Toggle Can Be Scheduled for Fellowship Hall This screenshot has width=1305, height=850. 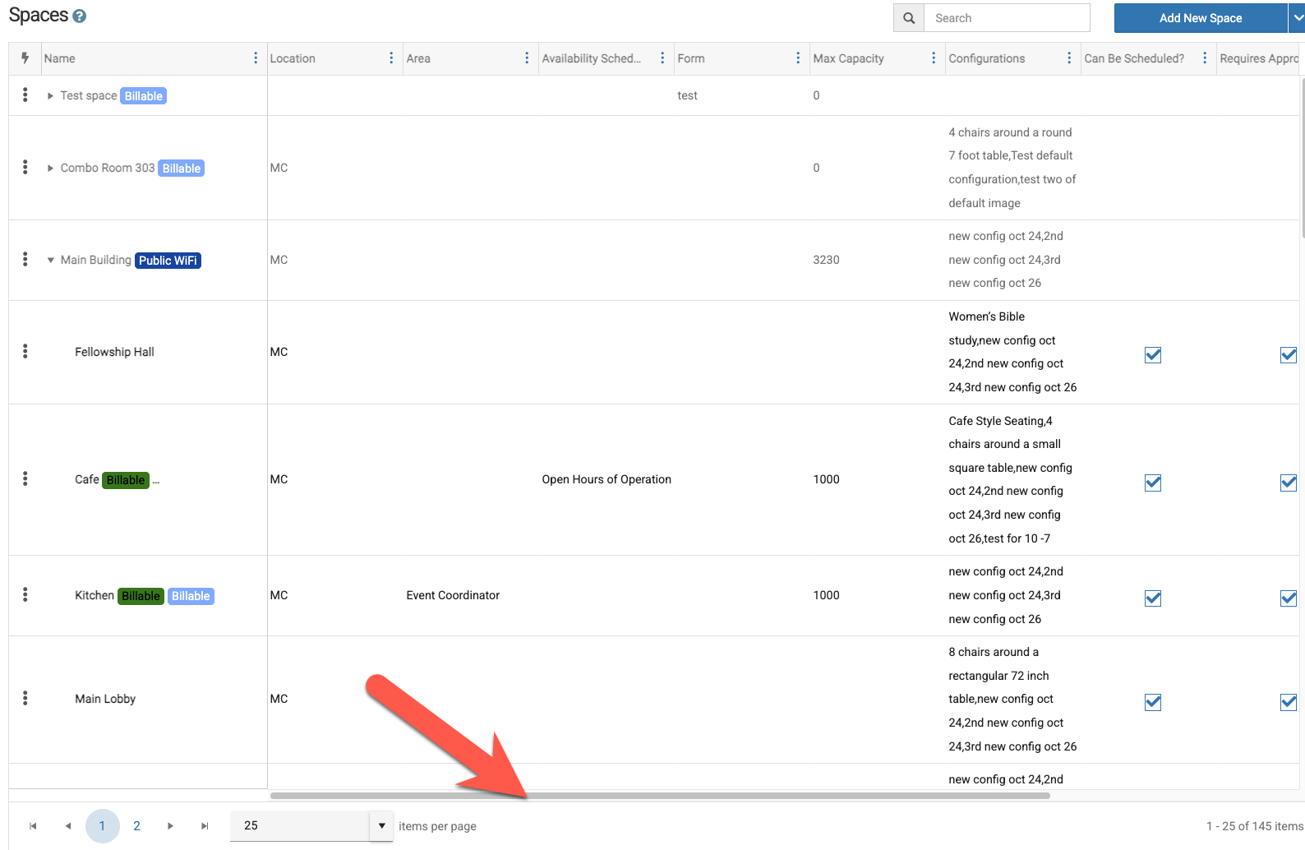[1153, 355]
